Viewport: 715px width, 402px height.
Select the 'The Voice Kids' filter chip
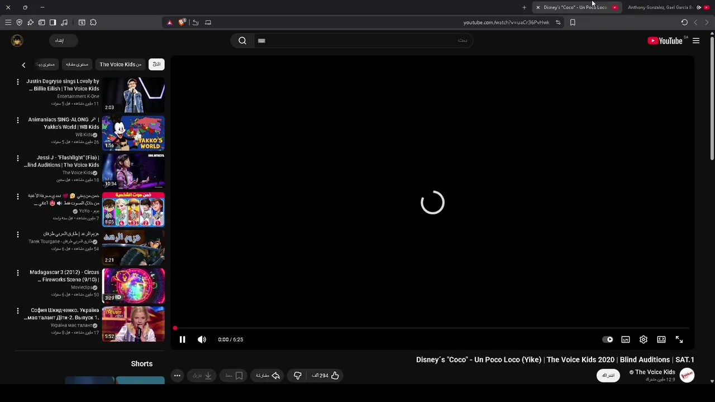point(121,64)
